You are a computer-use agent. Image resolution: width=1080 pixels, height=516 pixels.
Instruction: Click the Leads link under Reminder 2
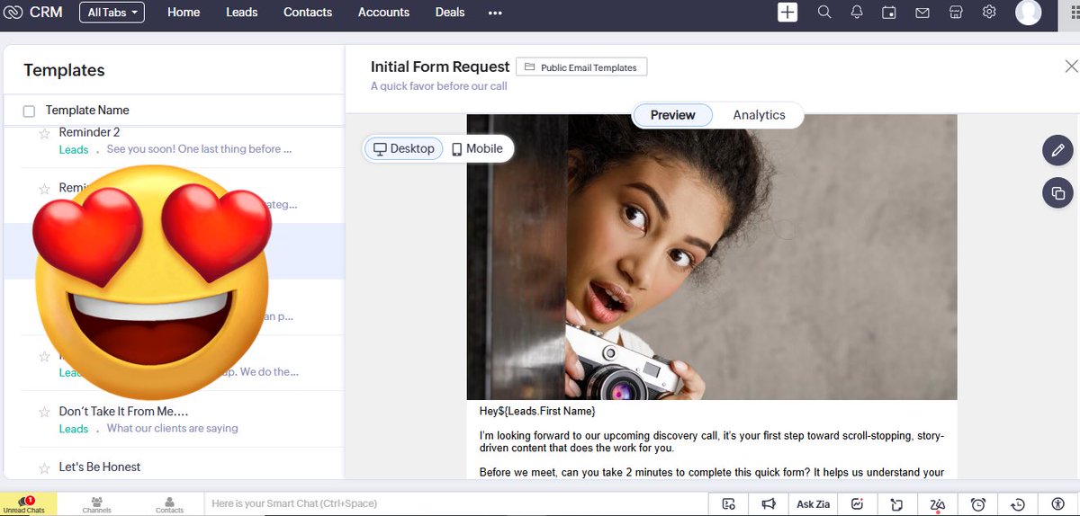[74, 150]
